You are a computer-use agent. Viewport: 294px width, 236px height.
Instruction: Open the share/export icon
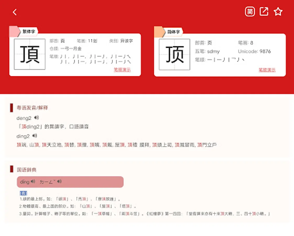pos(264,11)
